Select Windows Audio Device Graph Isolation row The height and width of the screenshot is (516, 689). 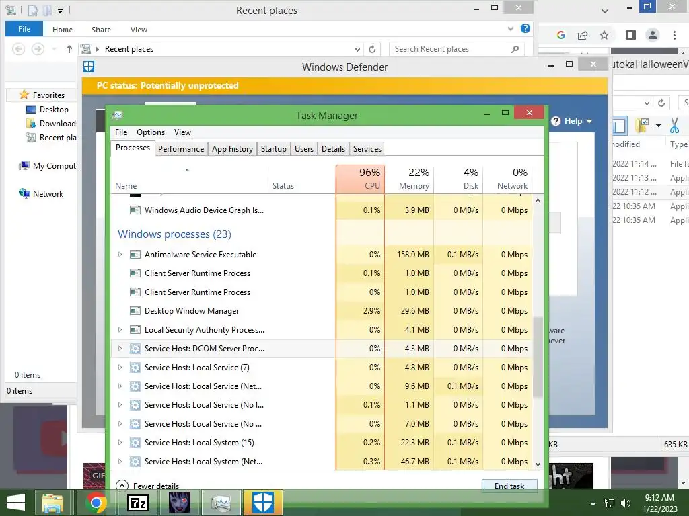(322, 210)
